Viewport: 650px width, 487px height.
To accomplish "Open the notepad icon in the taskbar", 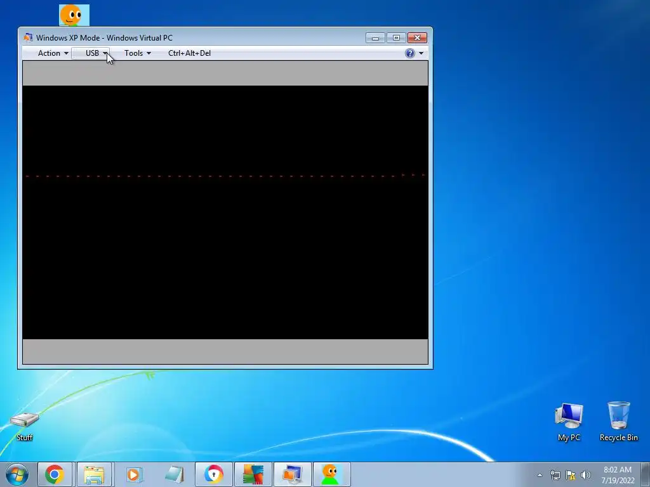I will [x=174, y=474].
